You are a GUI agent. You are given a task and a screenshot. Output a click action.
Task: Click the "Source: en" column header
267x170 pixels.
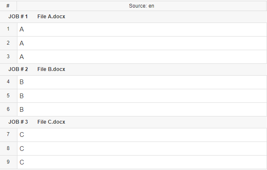[141, 6]
